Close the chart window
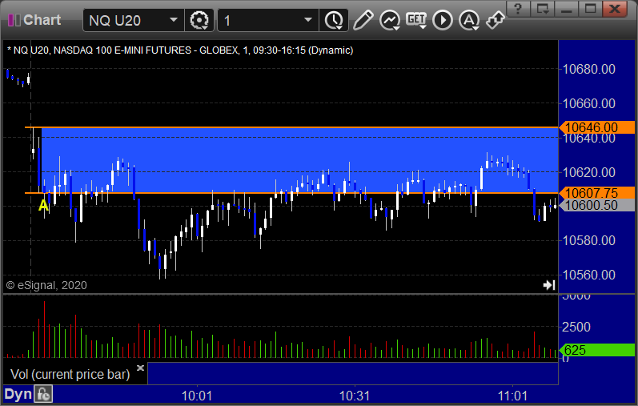The height and width of the screenshot is (406, 638). point(615,9)
